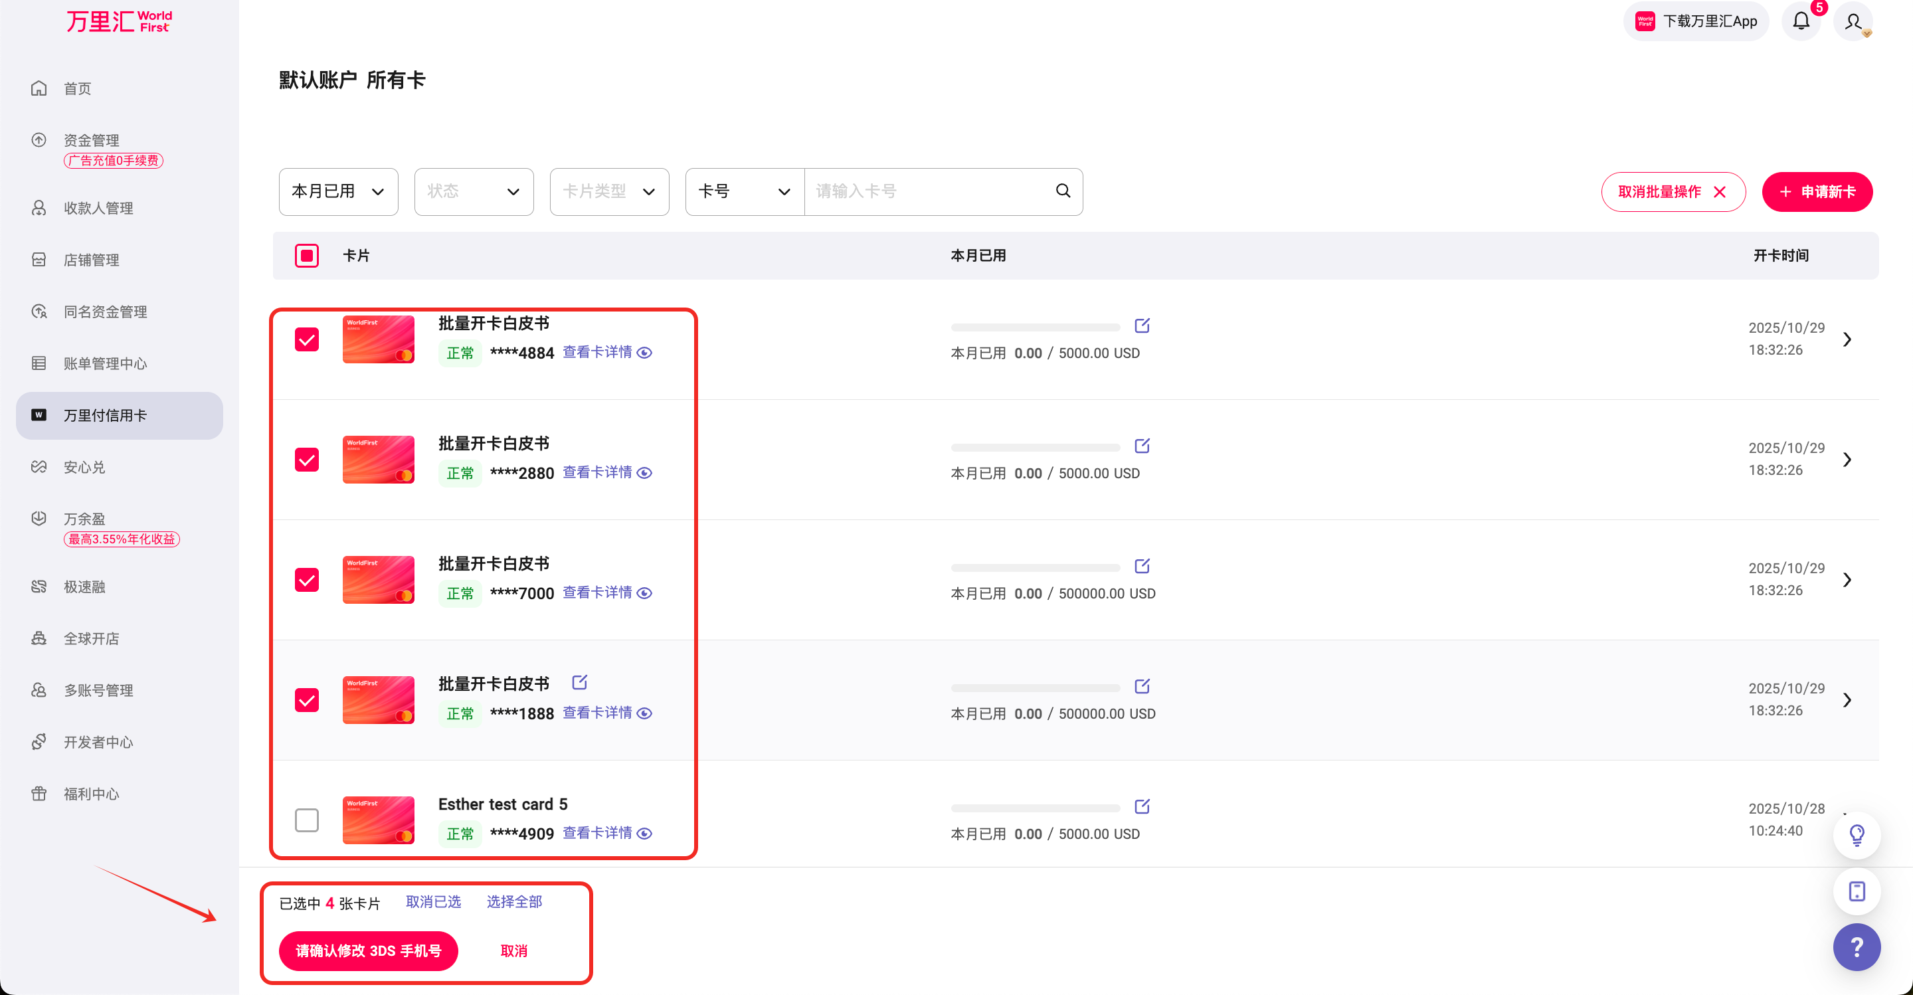This screenshot has height=995, width=1913.
Task: Select 安心兑 in the sidebar
Action: pyautogui.click(x=84, y=466)
